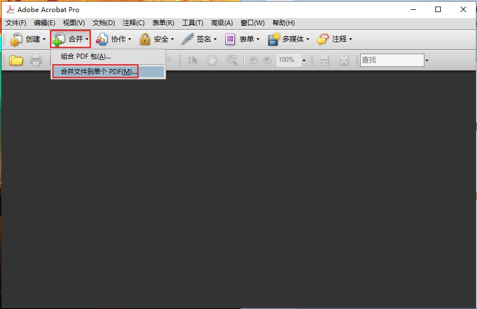Image resolution: width=477 pixels, height=309 pixels.
Task: Select 合并文件到单个 PDF menu entry
Action: pyautogui.click(x=99, y=72)
